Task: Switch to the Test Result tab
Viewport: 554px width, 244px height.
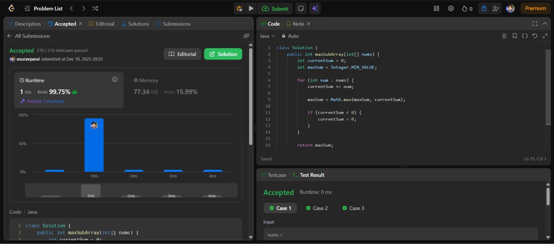Action: pyautogui.click(x=308, y=175)
